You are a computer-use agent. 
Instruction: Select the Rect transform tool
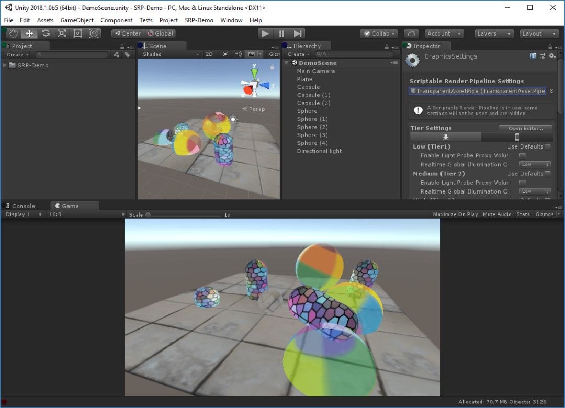tap(77, 33)
